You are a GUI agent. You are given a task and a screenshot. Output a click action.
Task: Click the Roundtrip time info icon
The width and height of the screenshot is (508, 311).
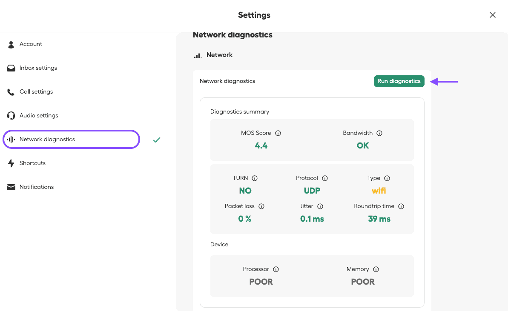(401, 206)
